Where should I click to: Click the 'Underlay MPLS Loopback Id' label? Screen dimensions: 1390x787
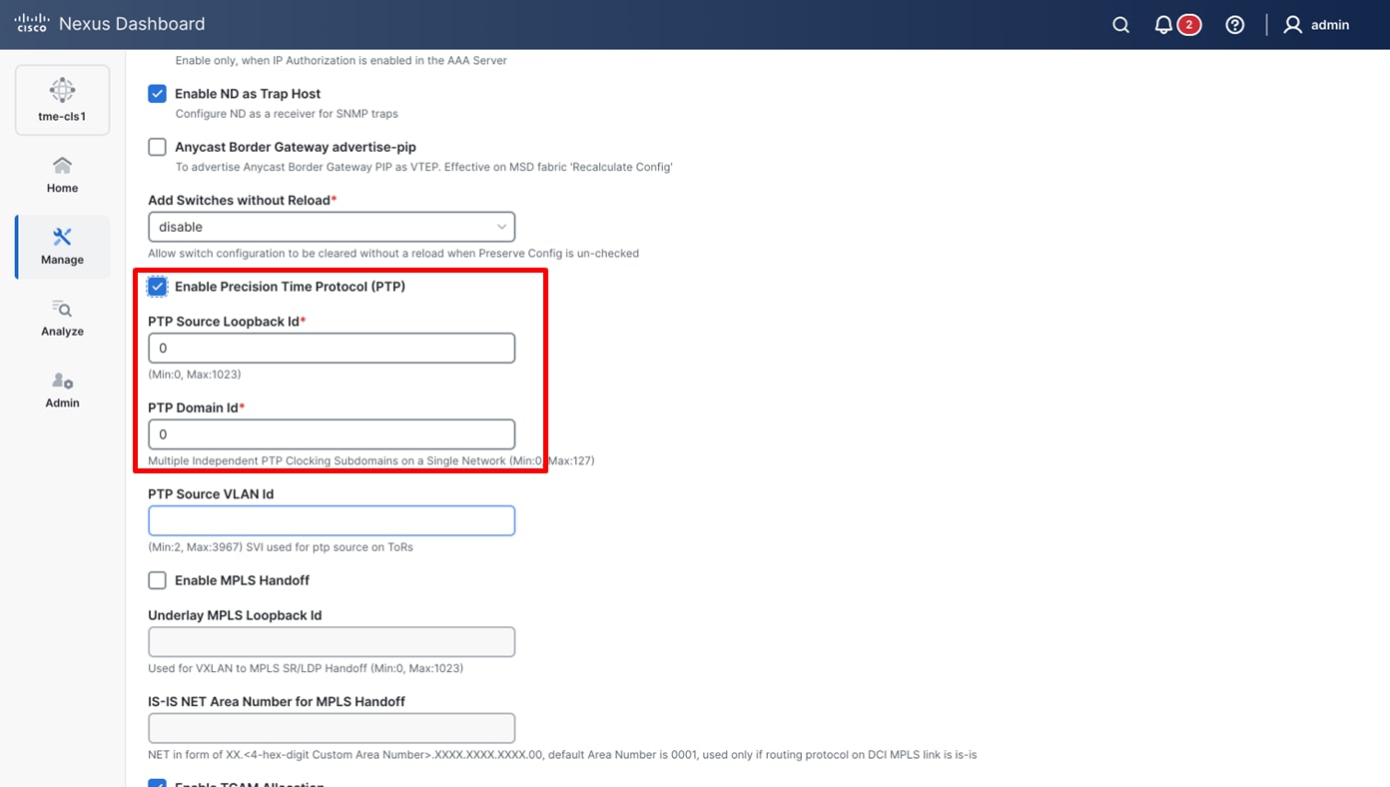[x=235, y=616]
